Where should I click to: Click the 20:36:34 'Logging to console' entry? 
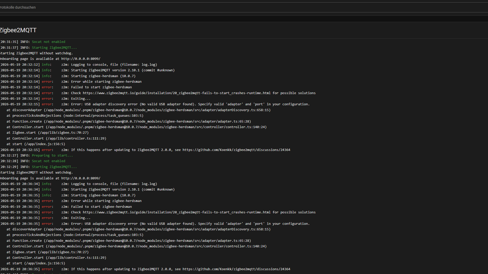pyautogui.click(x=79, y=184)
